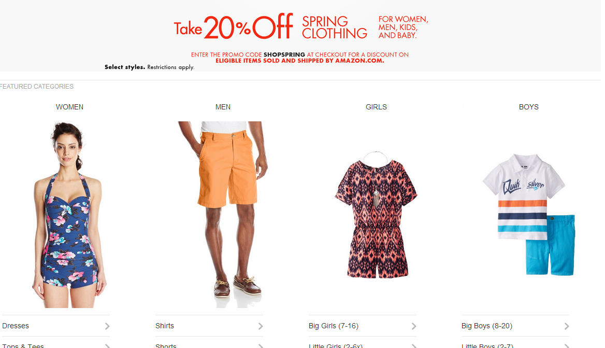This screenshot has height=348, width=605.
Task: Open Shorts under Men
Action: point(166,346)
